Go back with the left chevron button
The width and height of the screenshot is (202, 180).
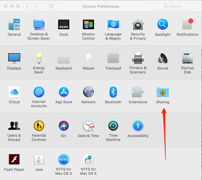pyautogui.click(x=28, y=6)
